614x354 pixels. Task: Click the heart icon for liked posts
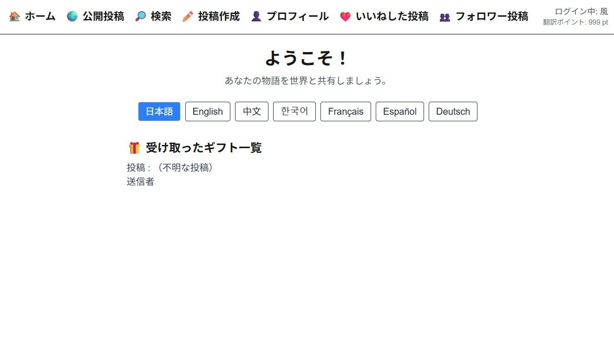point(346,16)
